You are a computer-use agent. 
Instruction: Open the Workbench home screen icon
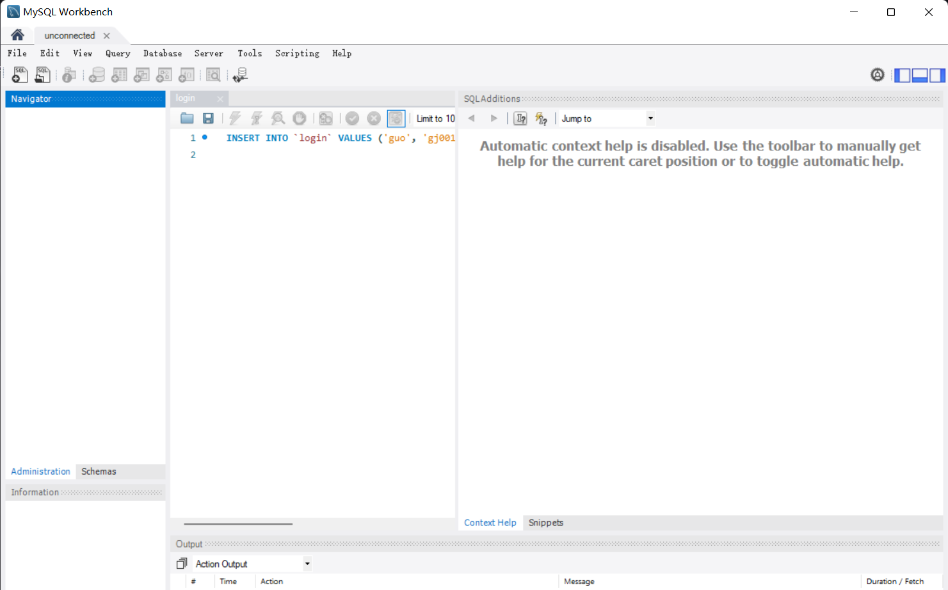(17, 35)
